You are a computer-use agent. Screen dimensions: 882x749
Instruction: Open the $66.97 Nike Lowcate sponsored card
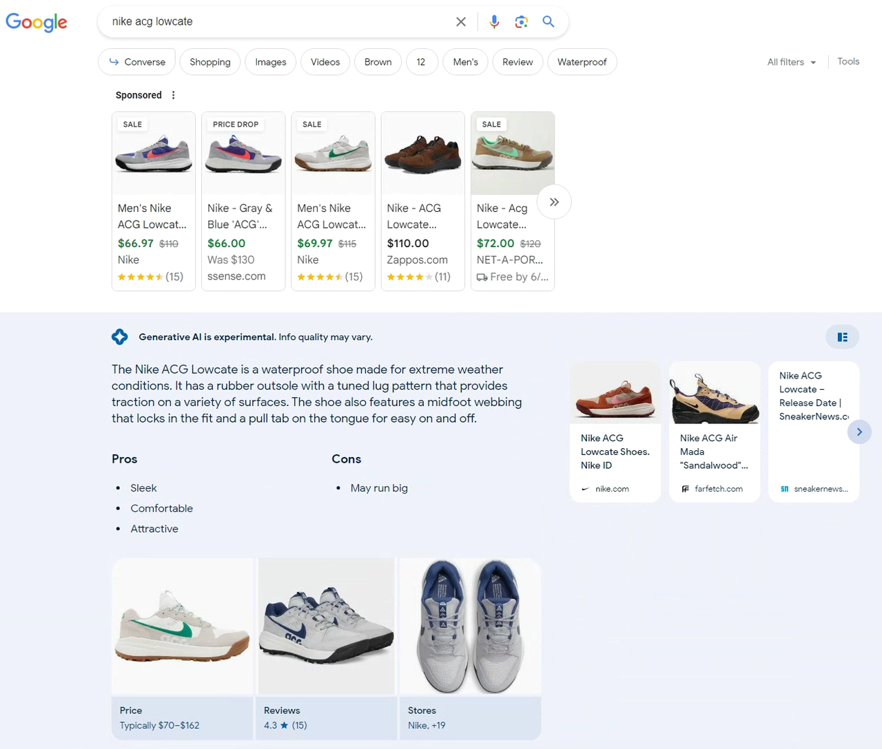click(154, 201)
